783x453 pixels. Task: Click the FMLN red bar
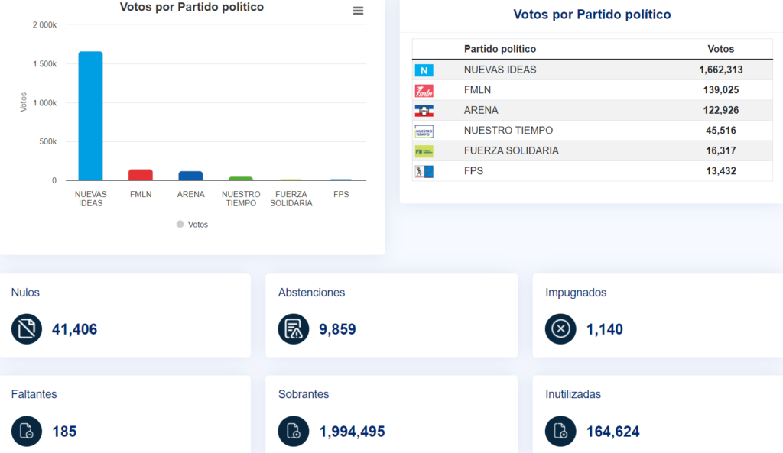[141, 175]
